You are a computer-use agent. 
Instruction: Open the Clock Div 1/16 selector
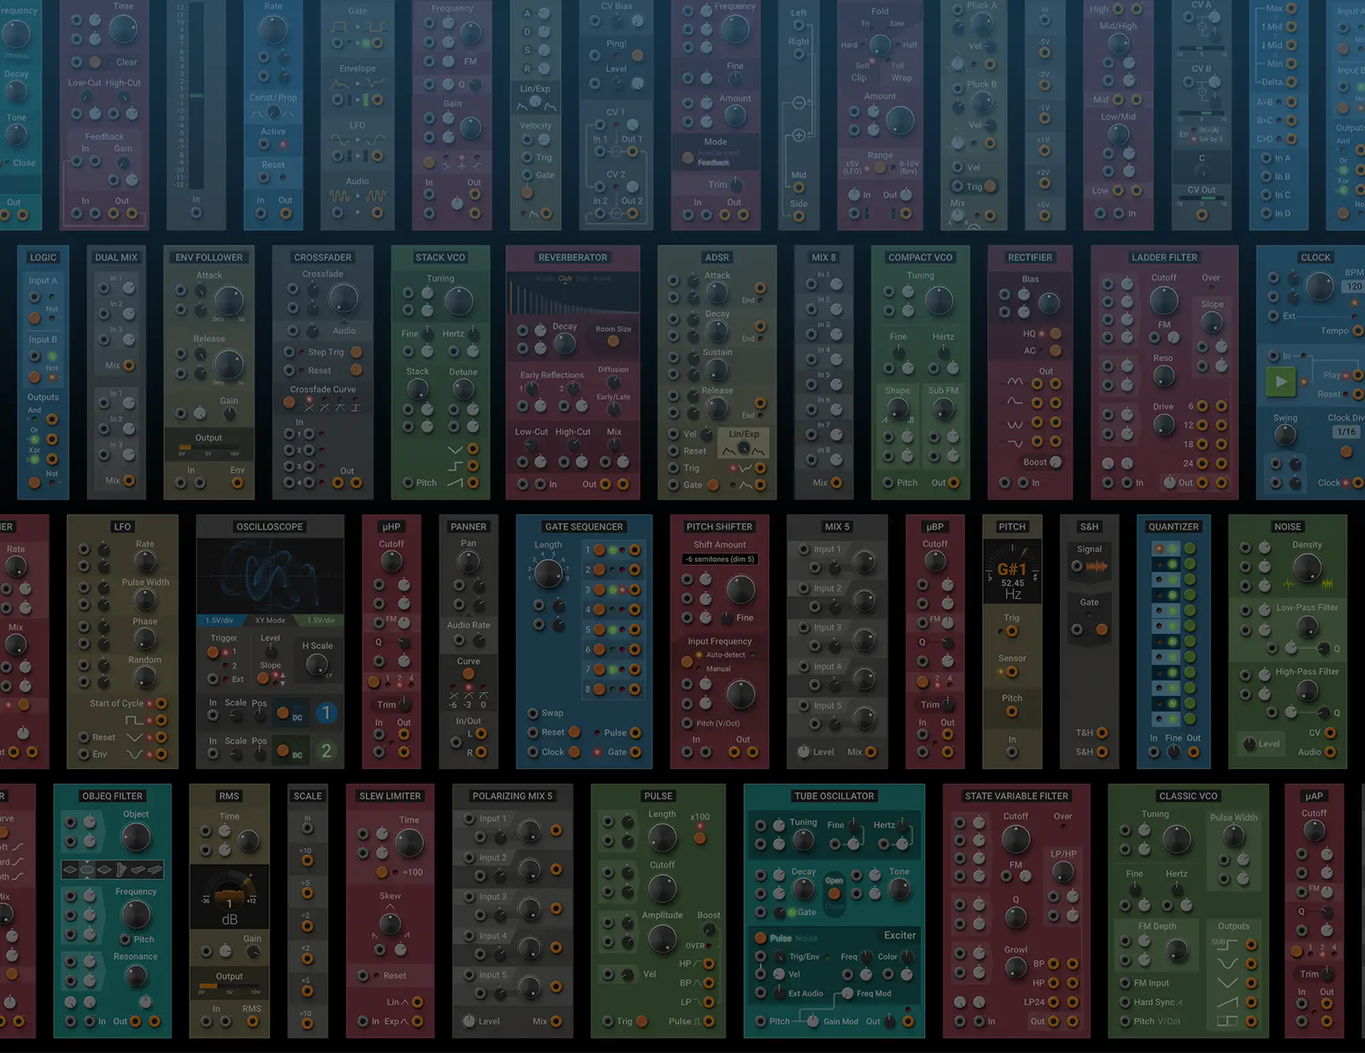coord(1346,432)
